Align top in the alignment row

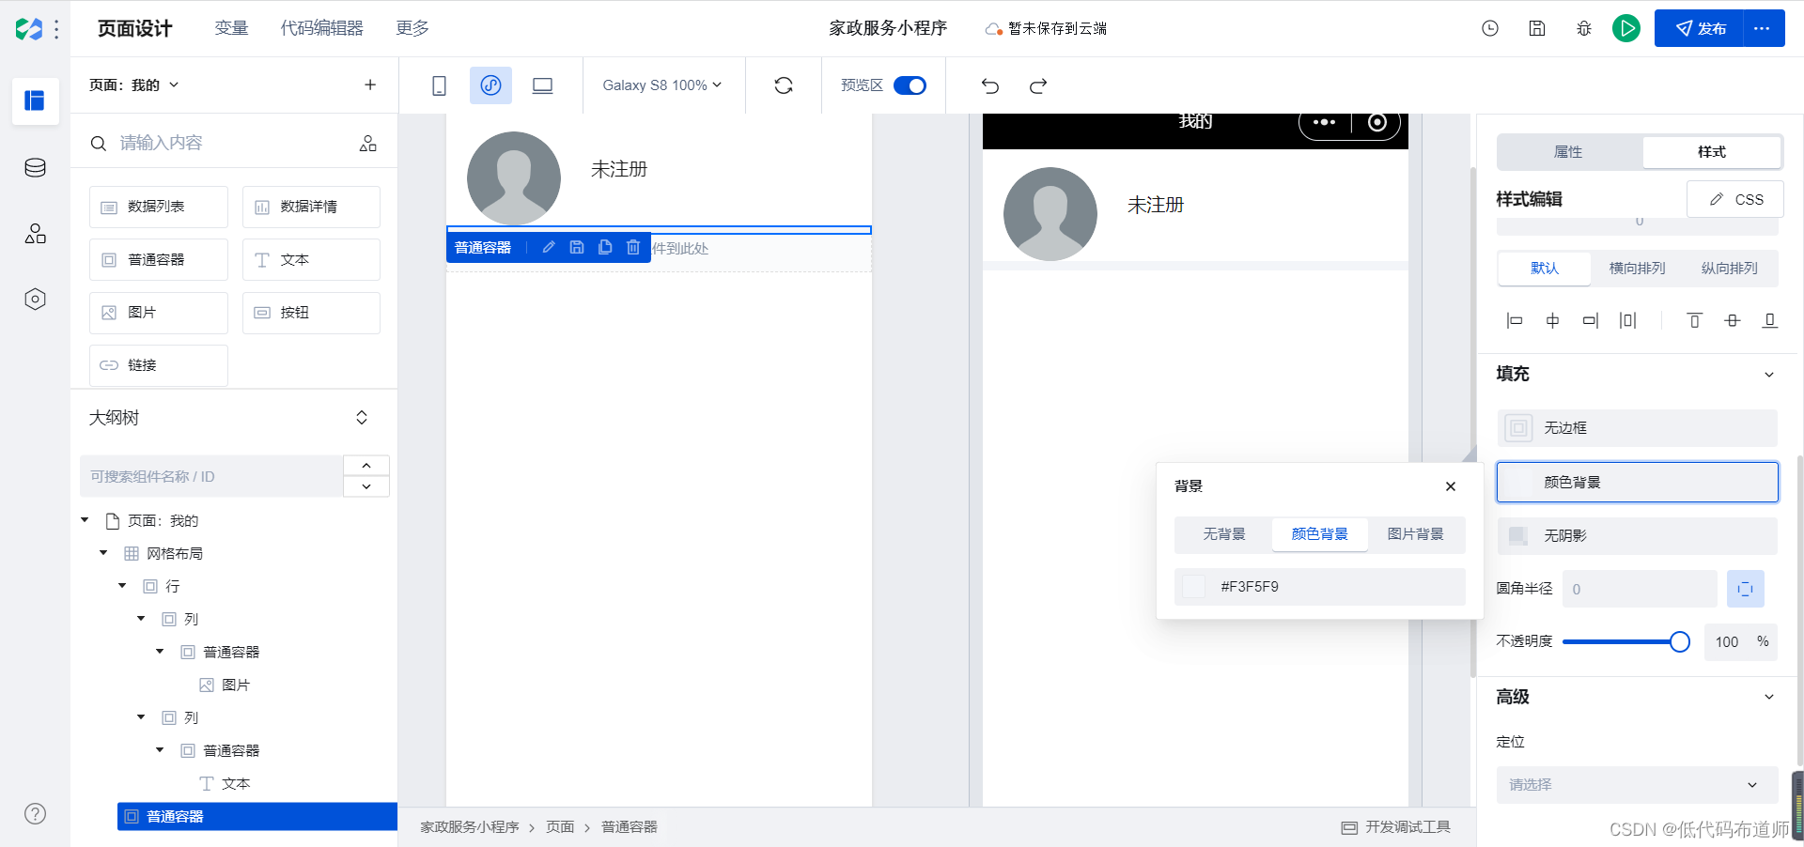click(1694, 320)
